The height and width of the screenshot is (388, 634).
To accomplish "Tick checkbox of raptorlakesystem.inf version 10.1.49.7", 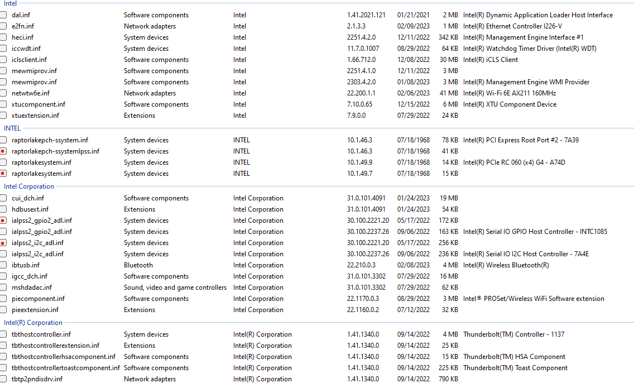I will click(3, 174).
